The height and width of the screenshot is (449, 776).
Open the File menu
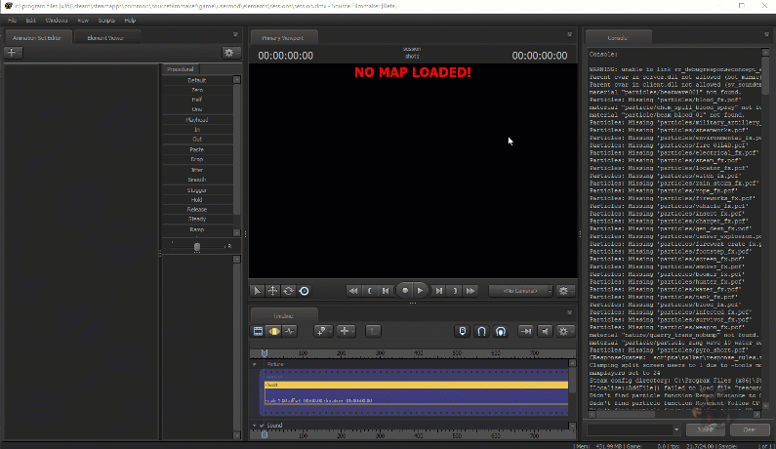pyautogui.click(x=12, y=20)
